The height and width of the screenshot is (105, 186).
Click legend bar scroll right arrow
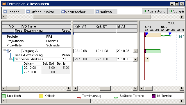(182, 101)
